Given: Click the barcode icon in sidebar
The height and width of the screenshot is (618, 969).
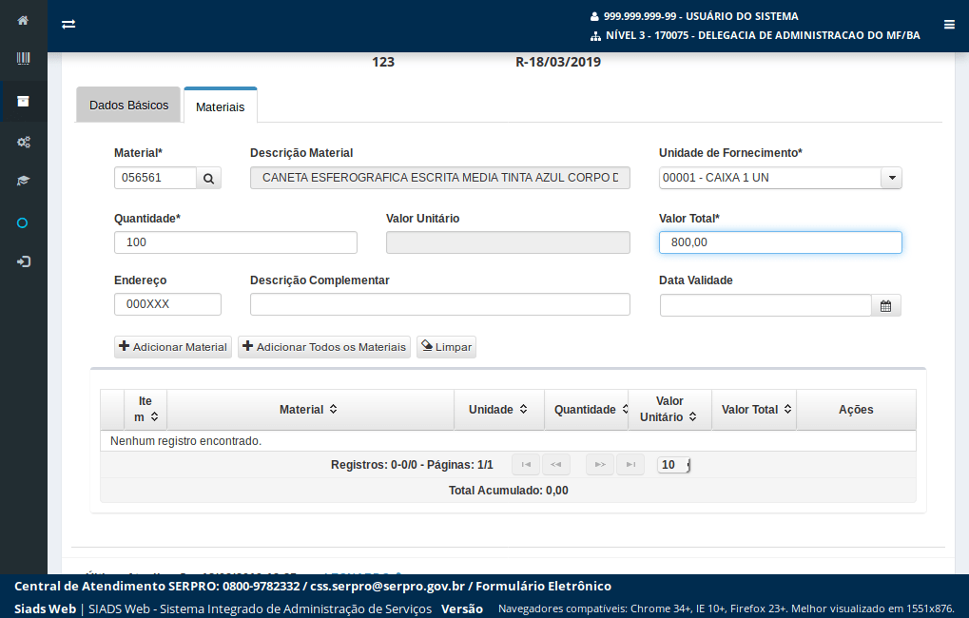Looking at the screenshot, I should (x=23, y=59).
